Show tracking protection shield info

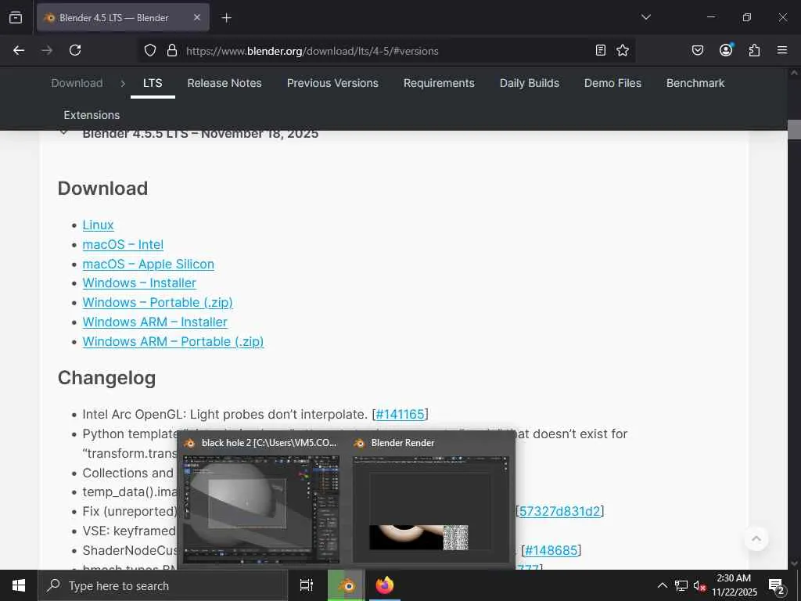coord(149,51)
